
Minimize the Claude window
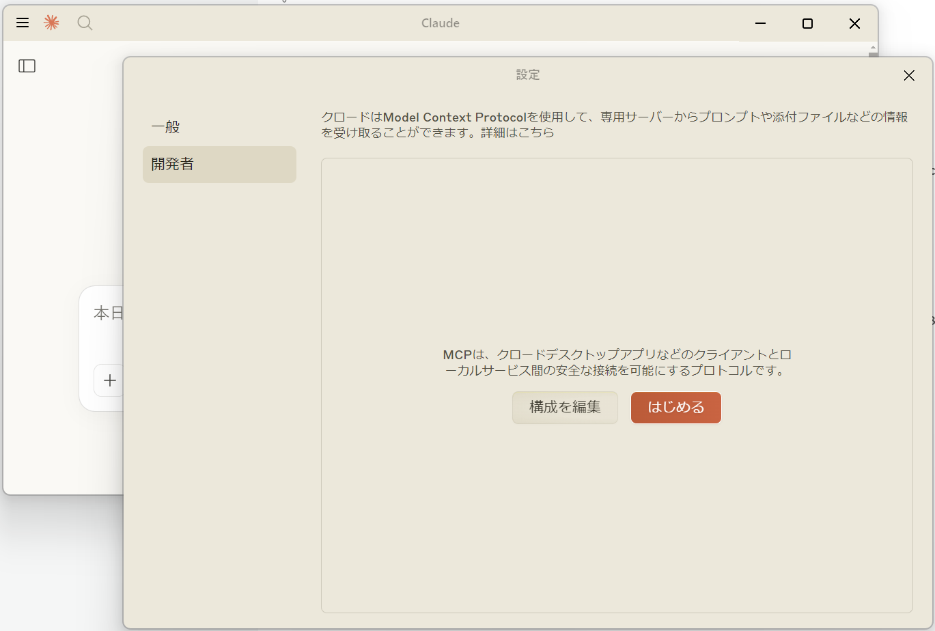(760, 24)
